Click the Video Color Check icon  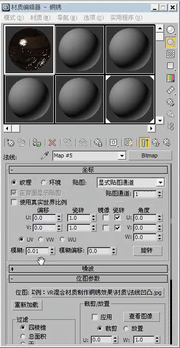pos(171,78)
